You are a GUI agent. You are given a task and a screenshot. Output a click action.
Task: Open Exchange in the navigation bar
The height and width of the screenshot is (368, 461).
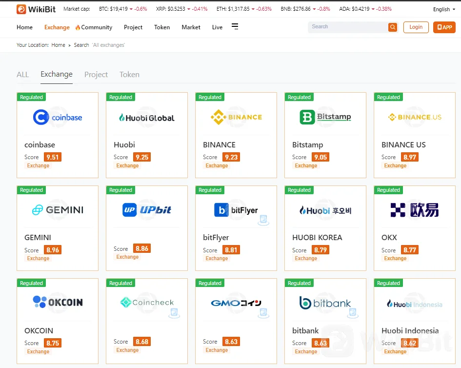pyautogui.click(x=57, y=27)
